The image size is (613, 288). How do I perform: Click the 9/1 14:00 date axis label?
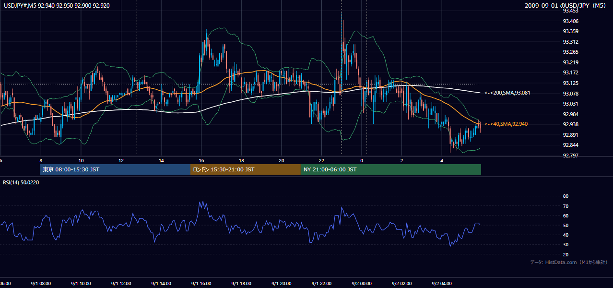(x=161, y=284)
